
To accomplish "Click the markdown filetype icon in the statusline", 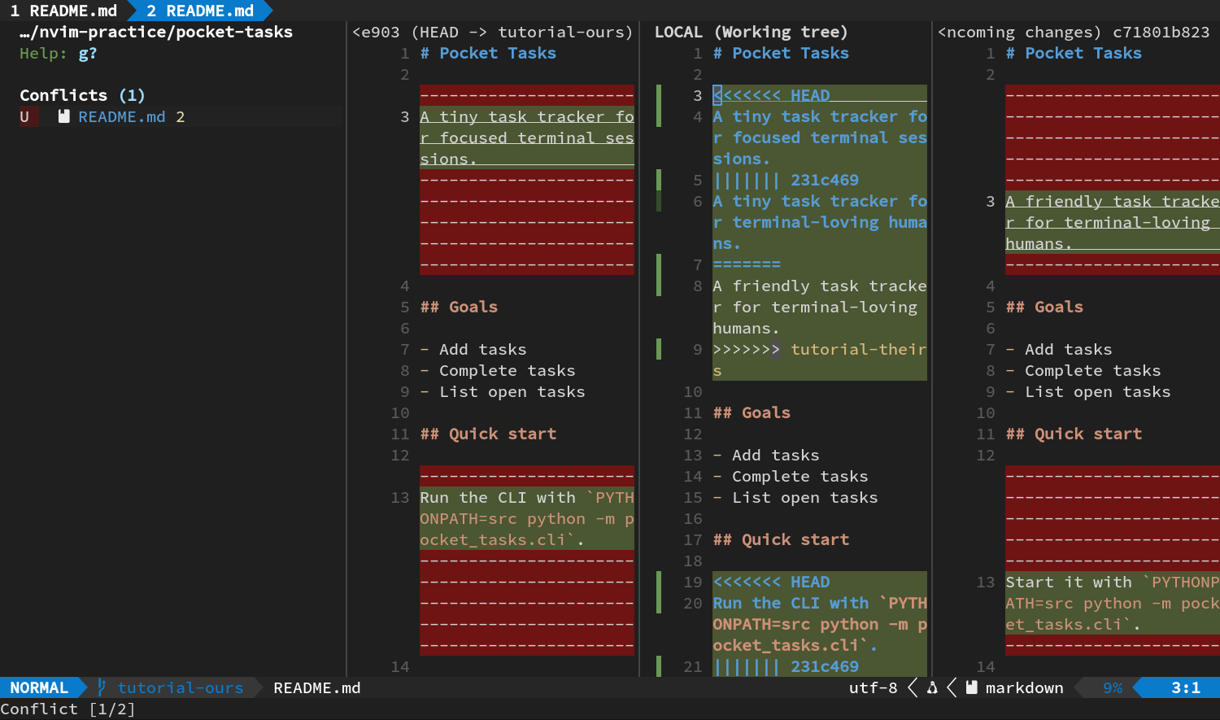I will click(x=971, y=688).
